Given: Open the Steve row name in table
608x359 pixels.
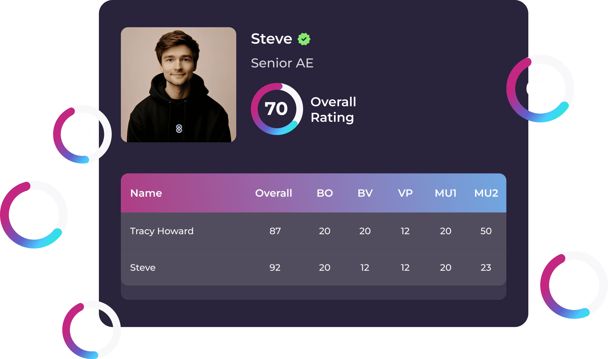Looking at the screenshot, I should 143,268.
